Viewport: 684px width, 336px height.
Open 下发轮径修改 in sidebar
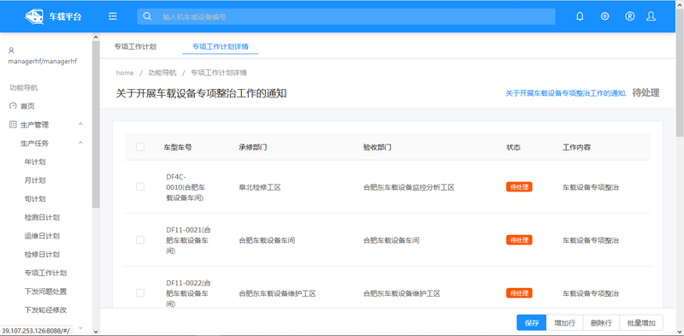(x=46, y=310)
